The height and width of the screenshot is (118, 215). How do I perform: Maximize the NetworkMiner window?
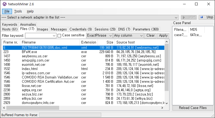pyautogui.click(x=196, y=4)
